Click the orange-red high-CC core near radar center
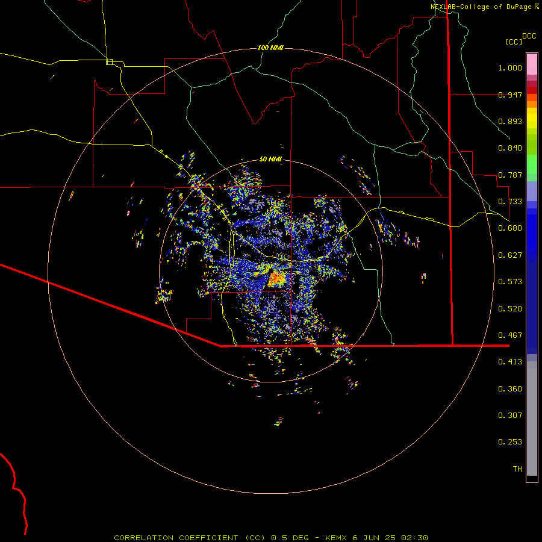The width and height of the screenshot is (542, 542). click(275, 279)
